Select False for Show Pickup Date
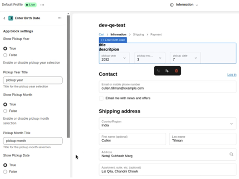Viewport: 239px width, 179px height. [x=5, y=172]
